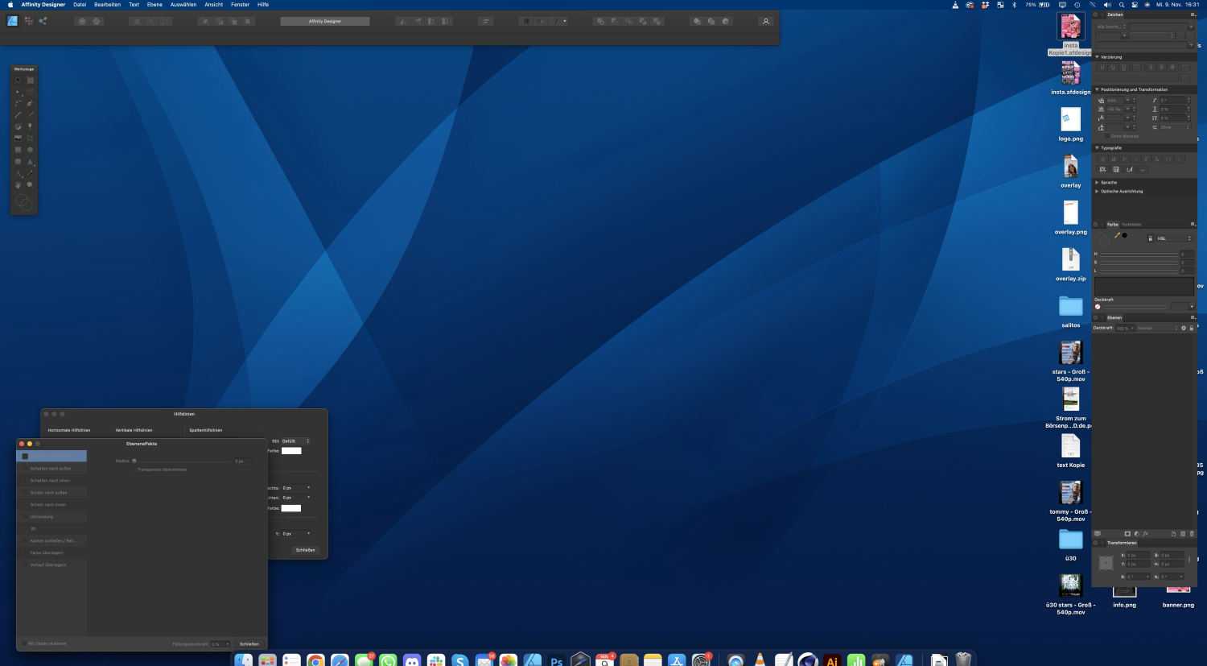1207x666 pixels.
Task: Activate the Hand view tool
Action: click(18, 185)
